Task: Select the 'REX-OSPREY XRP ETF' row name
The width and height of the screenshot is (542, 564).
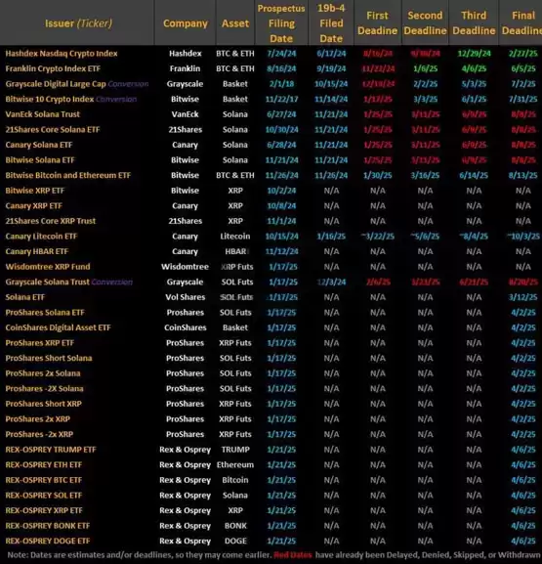Action: [44, 510]
